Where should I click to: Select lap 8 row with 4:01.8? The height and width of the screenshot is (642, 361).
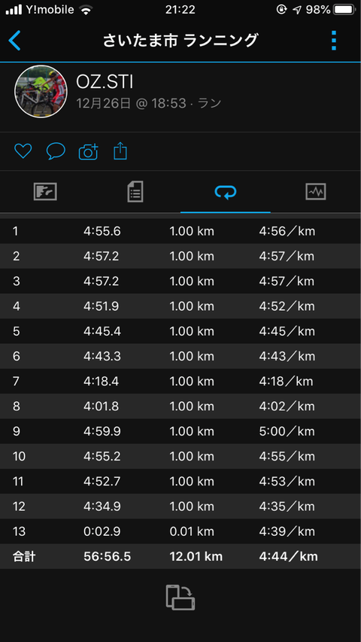click(x=180, y=406)
